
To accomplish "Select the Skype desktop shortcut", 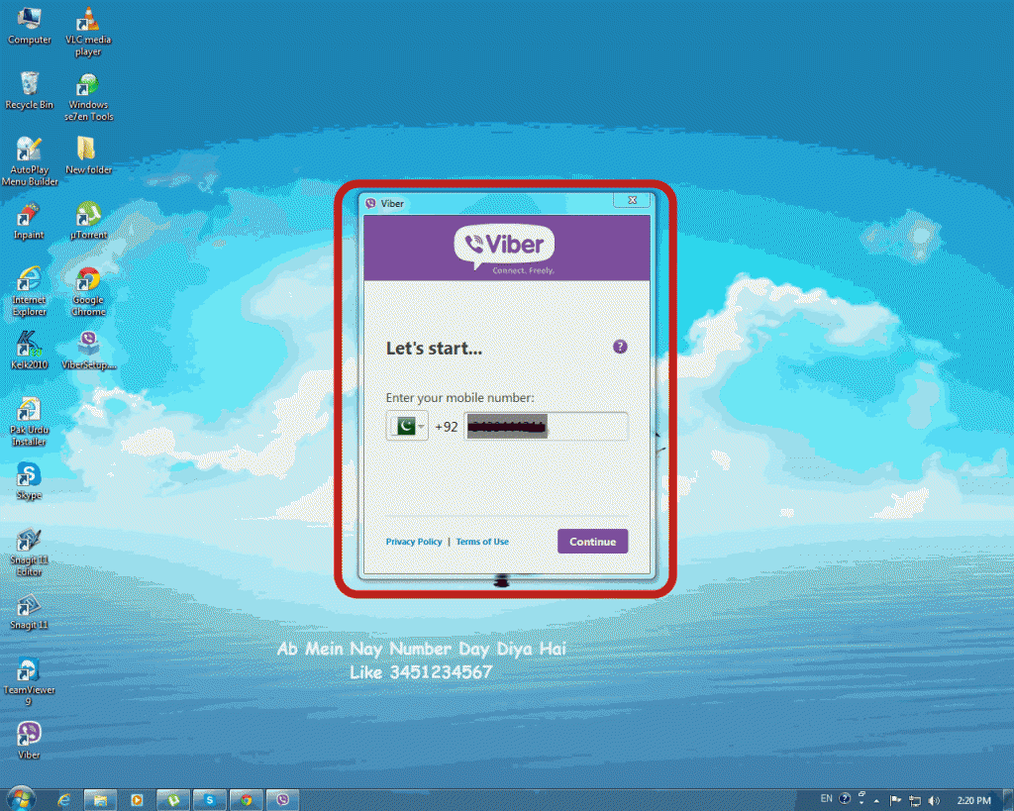I will click(29, 481).
